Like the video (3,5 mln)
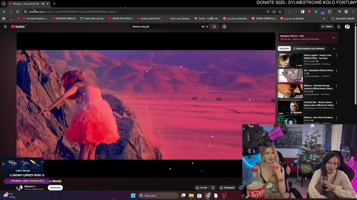357x200 pixels. click(201, 188)
